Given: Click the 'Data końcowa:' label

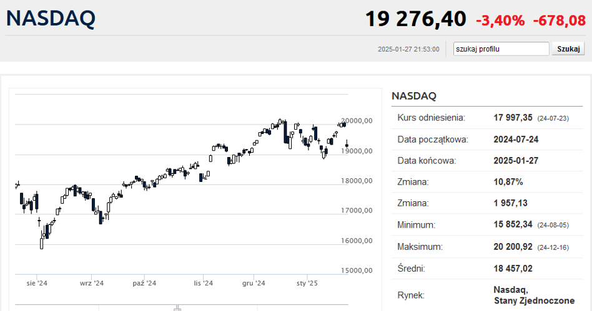Looking at the screenshot, I should (x=427, y=161).
